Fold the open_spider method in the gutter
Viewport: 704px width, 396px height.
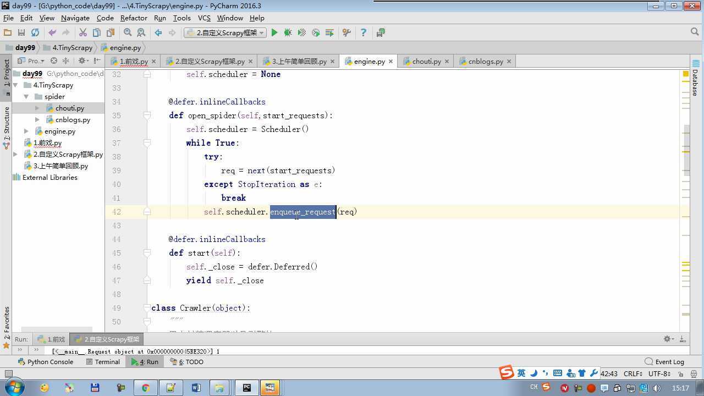pos(147,116)
